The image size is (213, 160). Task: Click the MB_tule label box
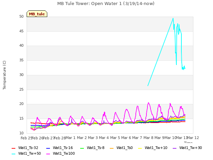(37, 14)
